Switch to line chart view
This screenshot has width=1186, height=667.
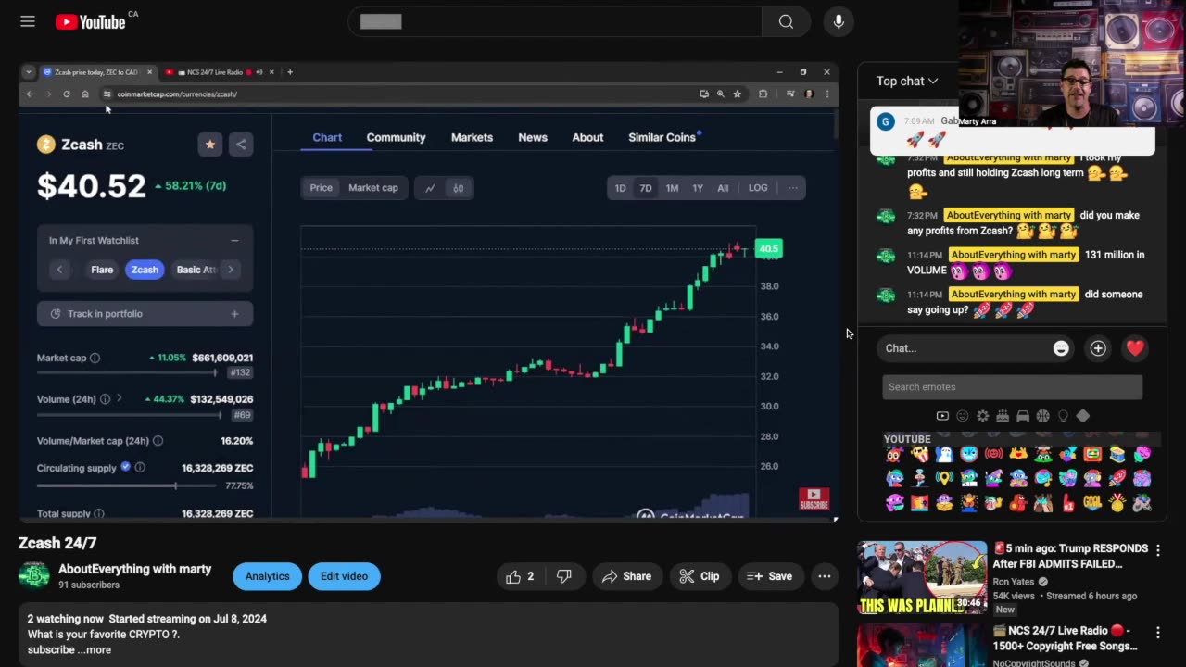coord(430,188)
